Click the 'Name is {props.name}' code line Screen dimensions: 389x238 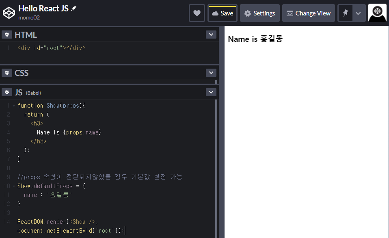[x=69, y=132]
